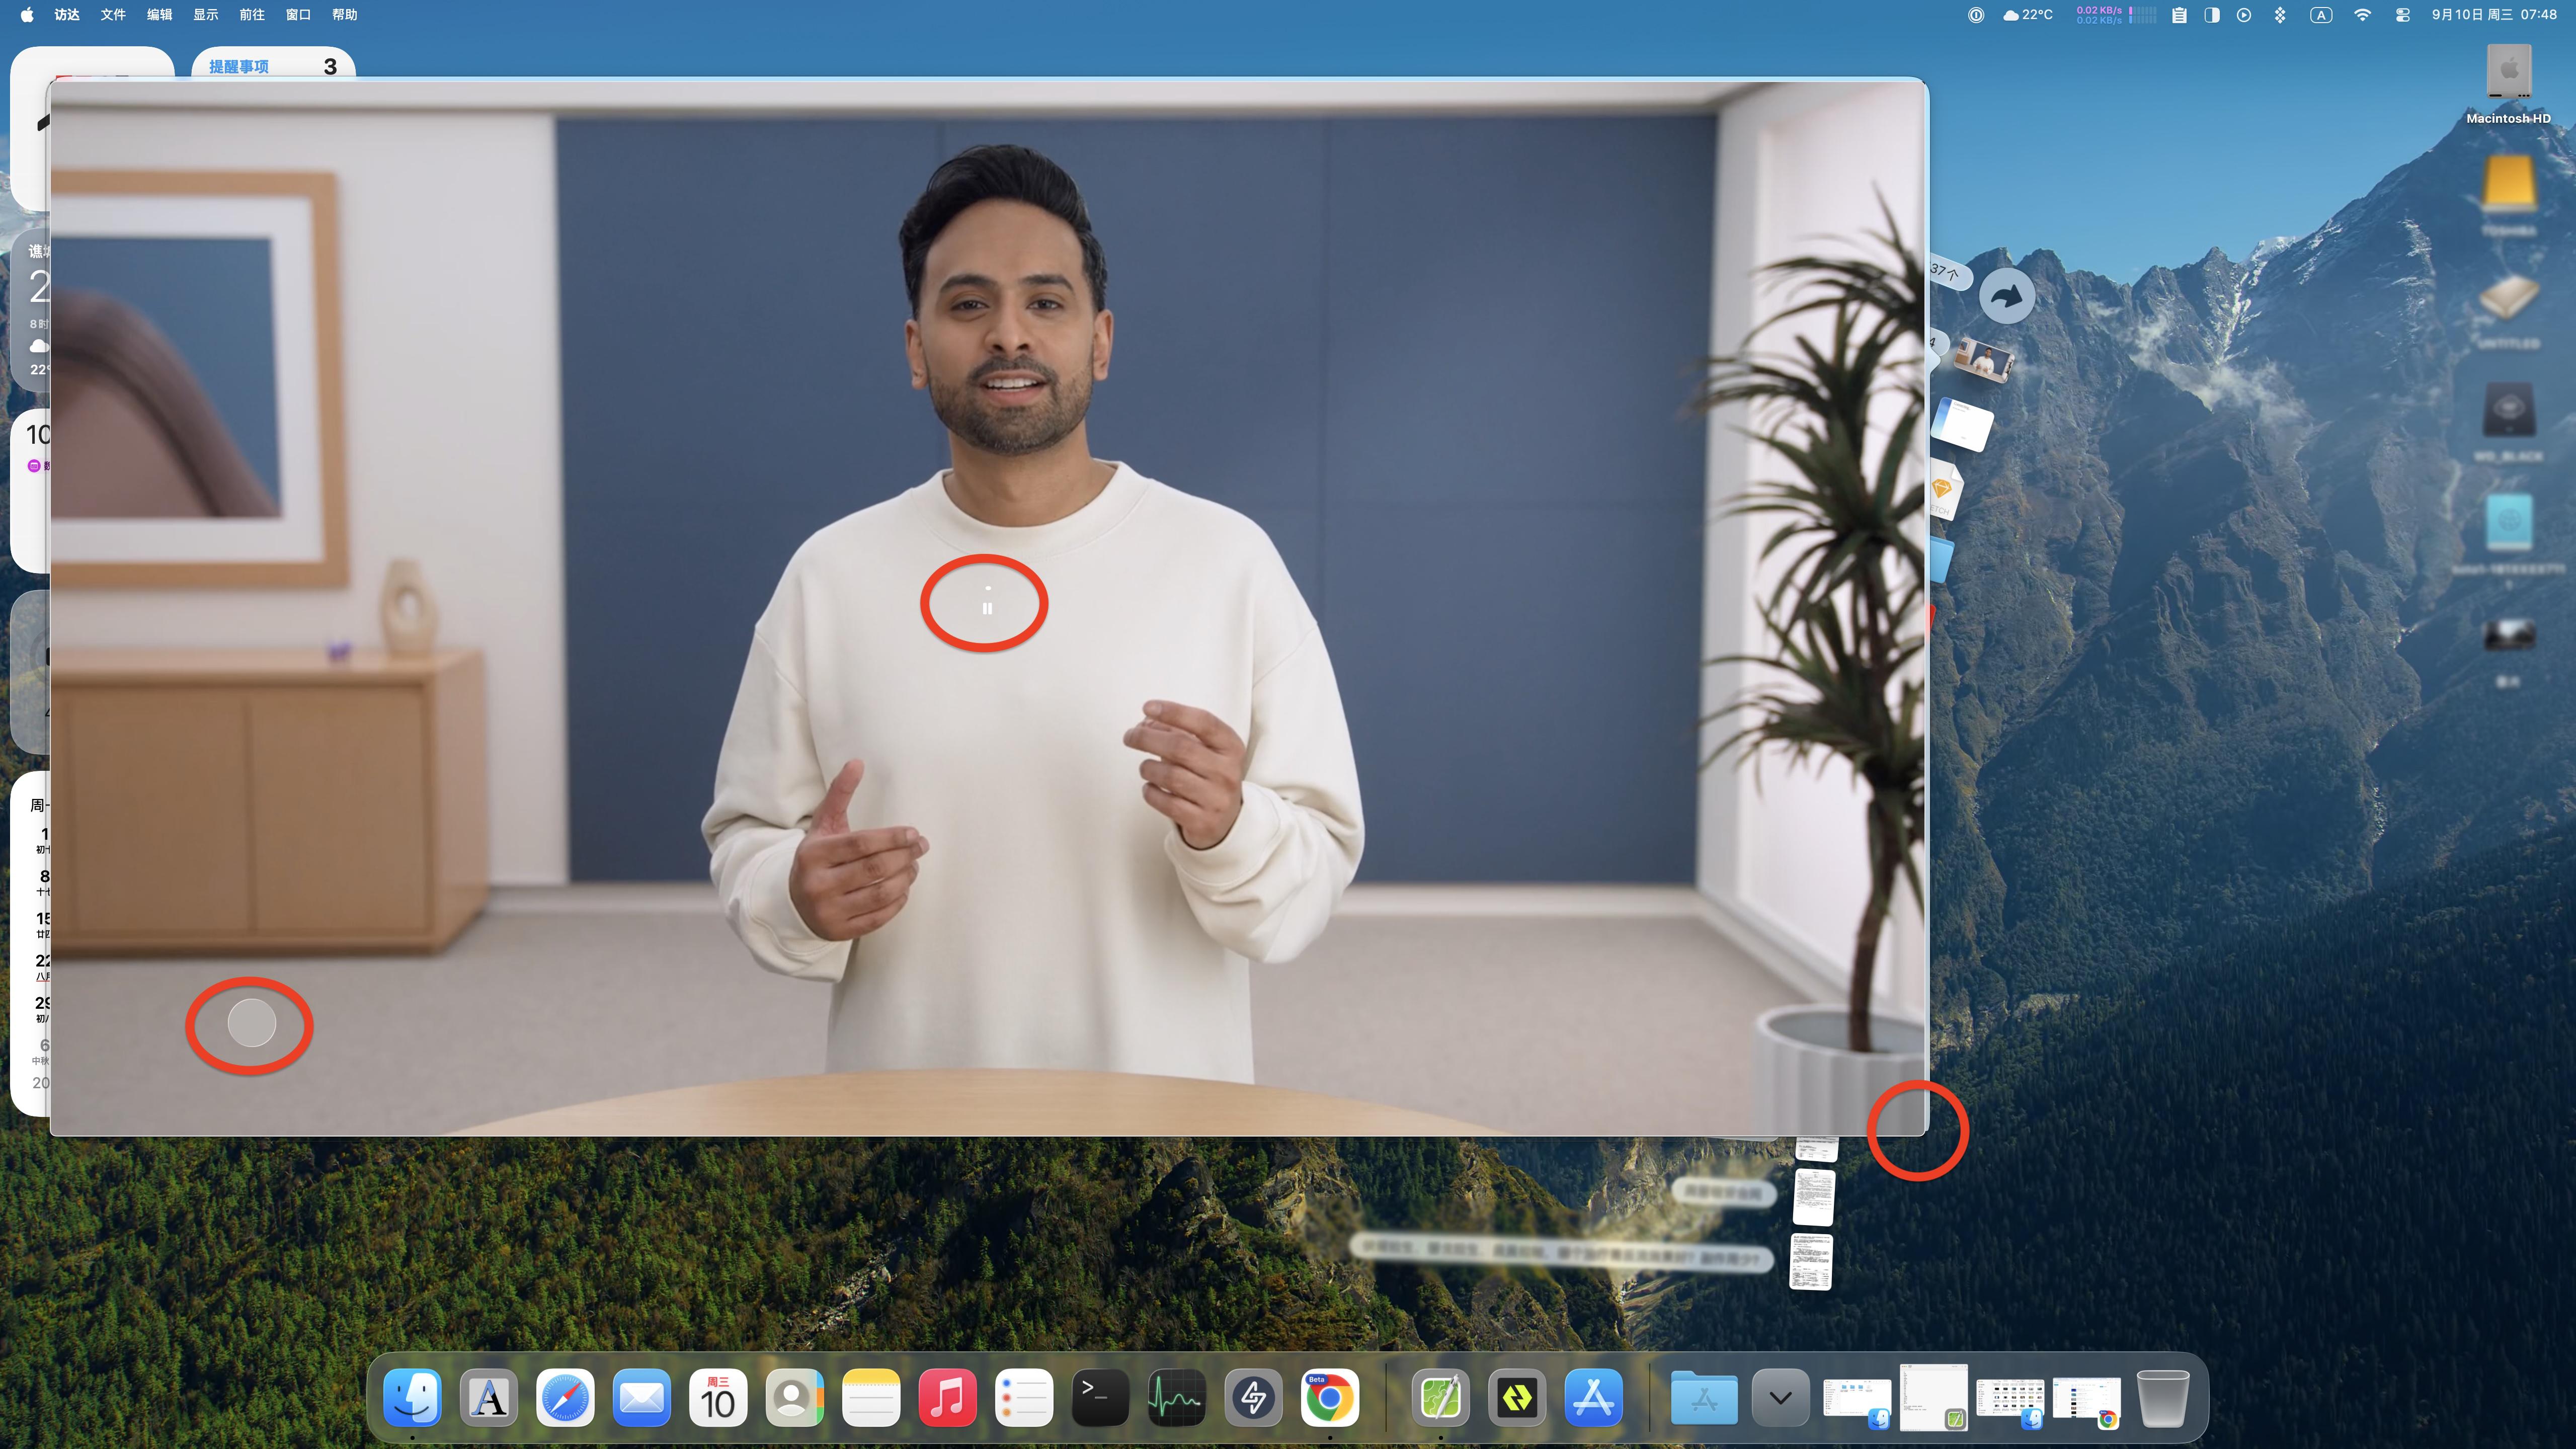Image resolution: width=2576 pixels, height=1449 pixels.
Task: Click the 提醒事项 widget title
Action: [x=238, y=66]
